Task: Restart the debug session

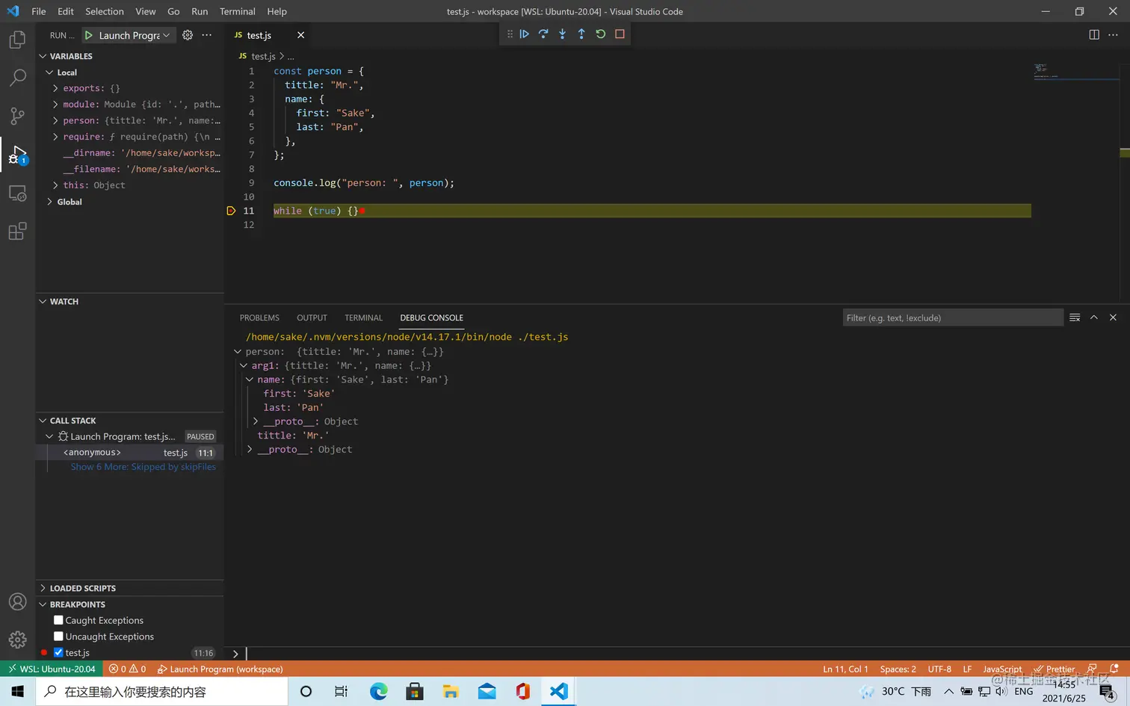Action: click(600, 34)
